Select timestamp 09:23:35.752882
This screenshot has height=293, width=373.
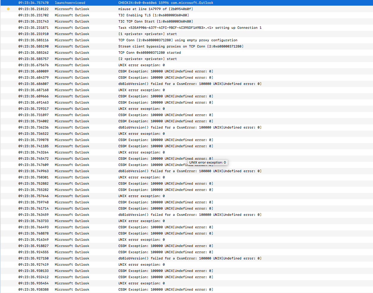point(34,183)
